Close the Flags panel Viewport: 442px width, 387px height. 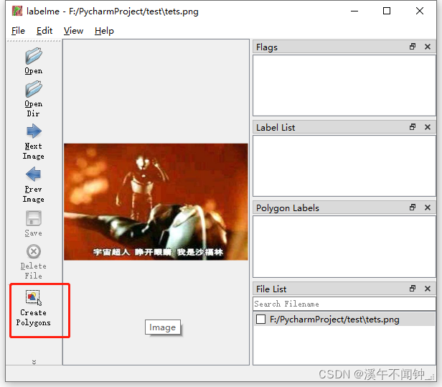(x=428, y=47)
